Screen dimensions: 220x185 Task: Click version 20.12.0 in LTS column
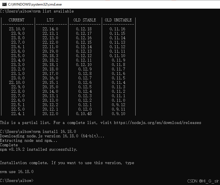pyautogui.click(x=50, y=114)
